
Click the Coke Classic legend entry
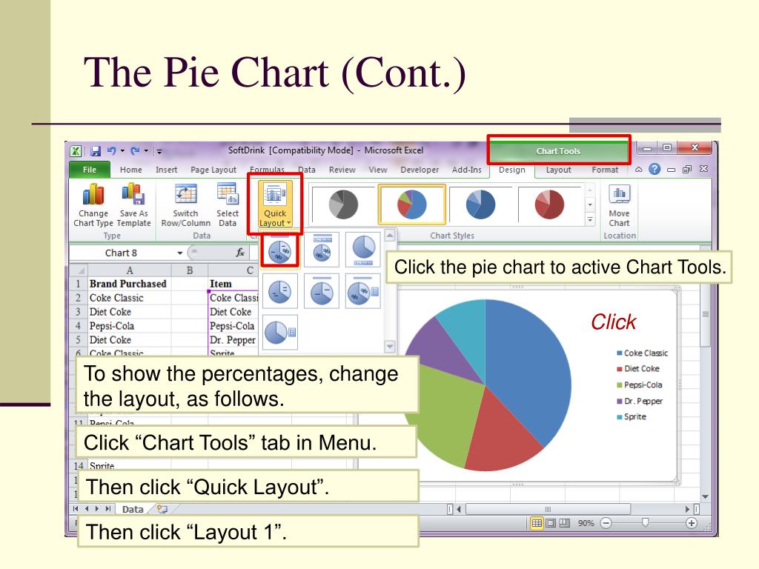(642, 353)
